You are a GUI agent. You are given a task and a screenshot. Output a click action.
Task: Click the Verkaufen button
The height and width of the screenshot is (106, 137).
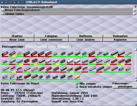[x=120, y=36]
